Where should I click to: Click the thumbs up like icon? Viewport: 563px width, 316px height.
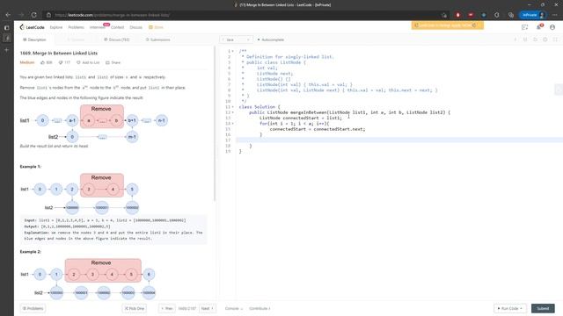(x=42, y=62)
